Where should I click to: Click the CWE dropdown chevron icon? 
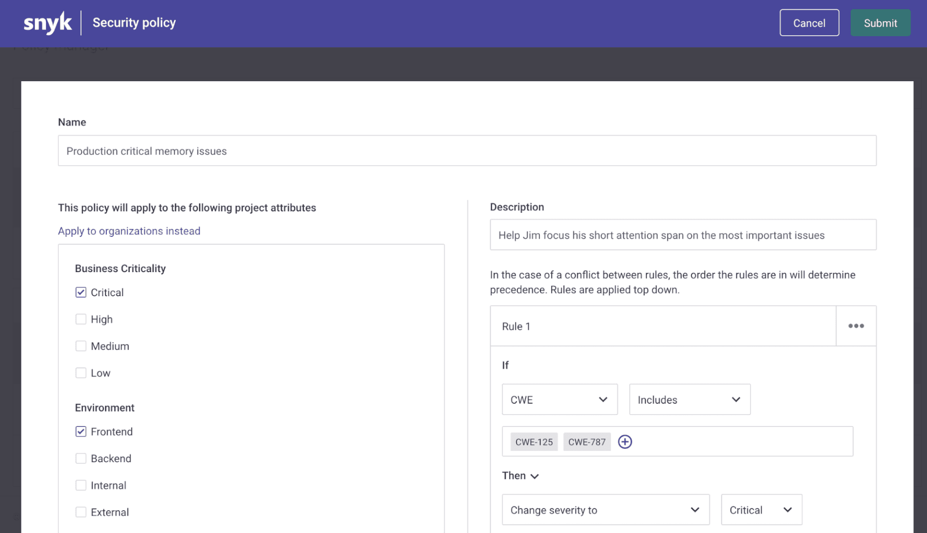click(x=601, y=399)
